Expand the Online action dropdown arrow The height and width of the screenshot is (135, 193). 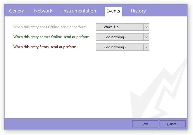(146, 37)
